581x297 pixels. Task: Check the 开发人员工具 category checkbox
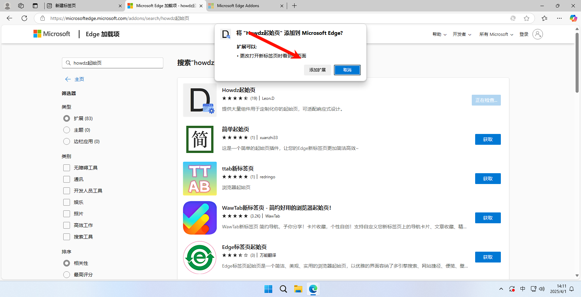point(67,191)
